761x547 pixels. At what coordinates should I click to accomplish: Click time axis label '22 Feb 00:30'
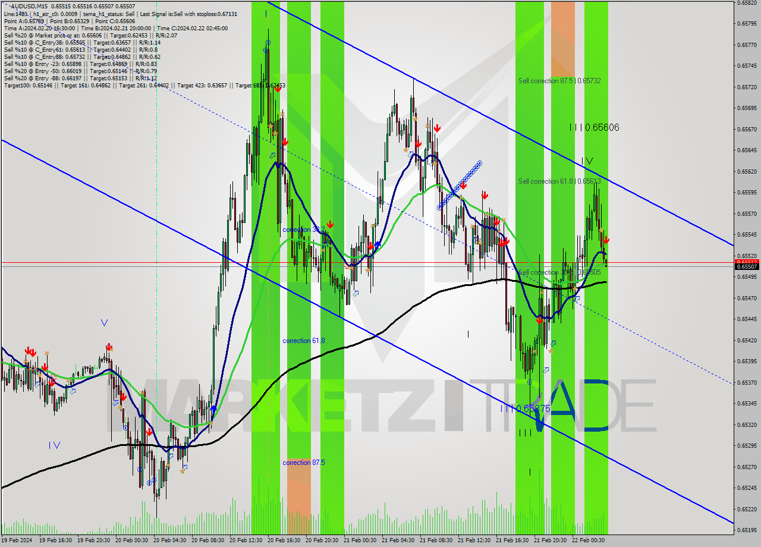[589, 540]
